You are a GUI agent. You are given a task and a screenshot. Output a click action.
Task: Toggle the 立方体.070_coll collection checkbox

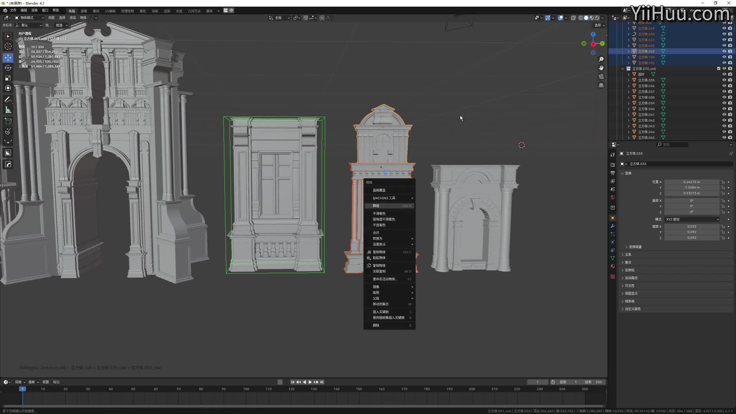click(718, 69)
